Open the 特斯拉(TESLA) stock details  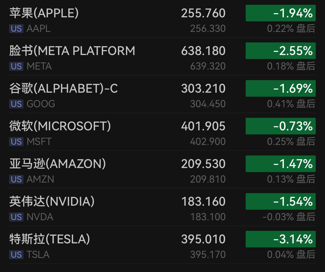coord(50,239)
